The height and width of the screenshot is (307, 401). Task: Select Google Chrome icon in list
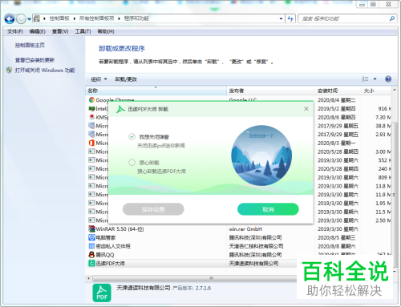pyautogui.click(x=91, y=100)
